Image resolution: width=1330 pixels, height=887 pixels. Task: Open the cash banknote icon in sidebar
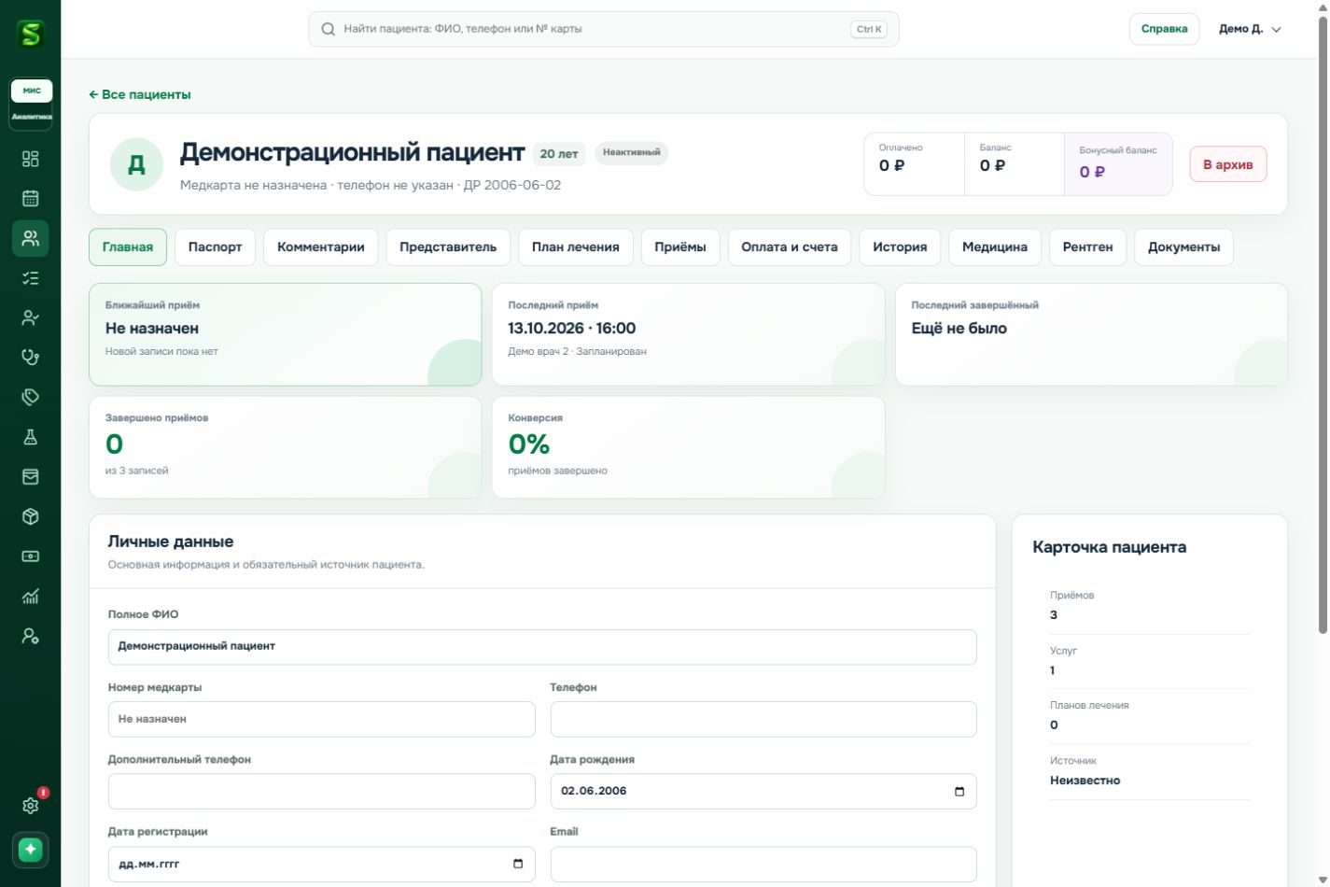click(30, 556)
